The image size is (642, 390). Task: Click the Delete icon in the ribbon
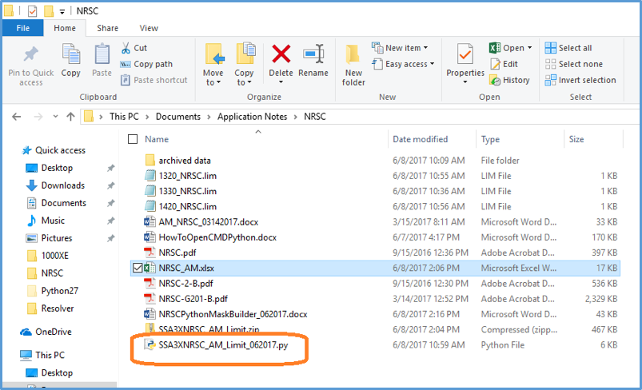(x=281, y=56)
